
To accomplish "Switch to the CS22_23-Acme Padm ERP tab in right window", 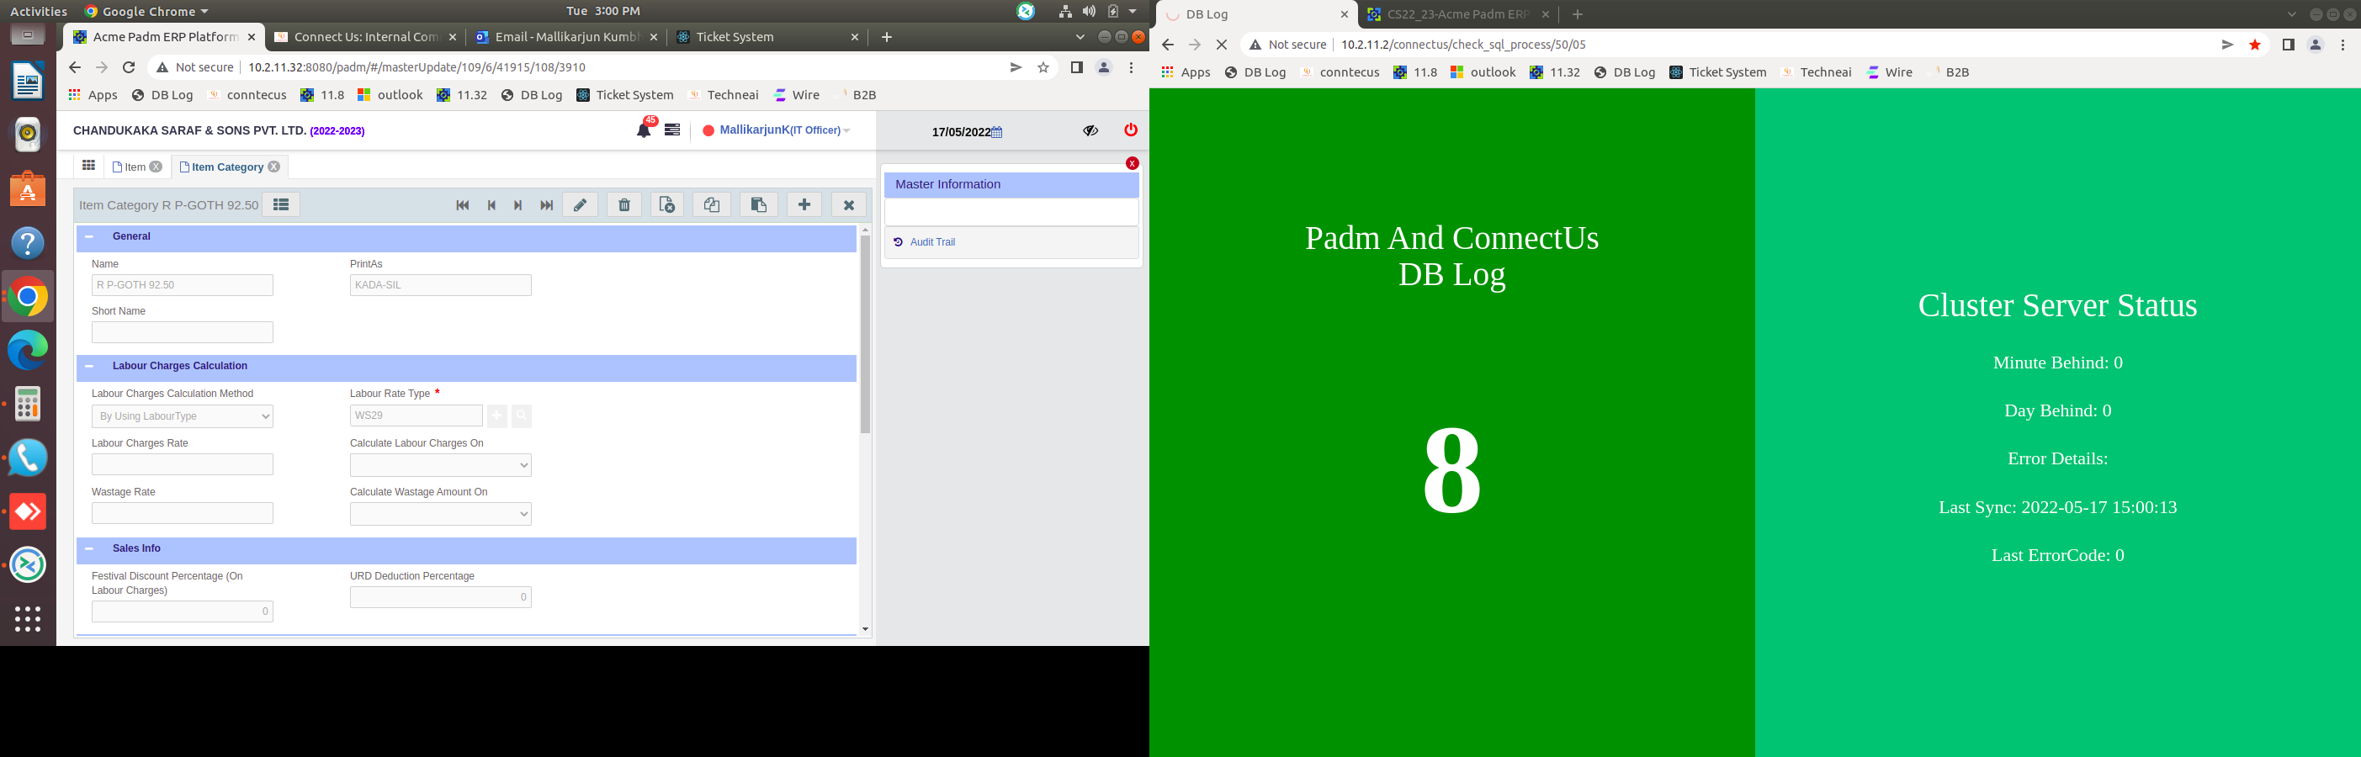I will click(x=1457, y=14).
